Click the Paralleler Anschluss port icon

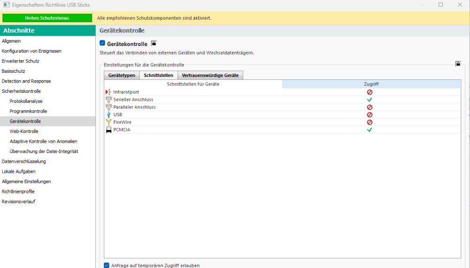[109, 107]
